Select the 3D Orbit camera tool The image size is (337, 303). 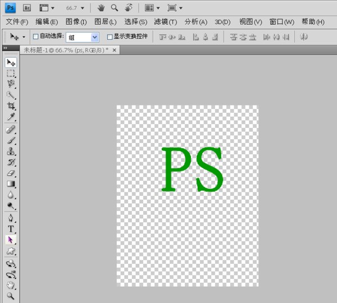pyautogui.click(x=11, y=274)
